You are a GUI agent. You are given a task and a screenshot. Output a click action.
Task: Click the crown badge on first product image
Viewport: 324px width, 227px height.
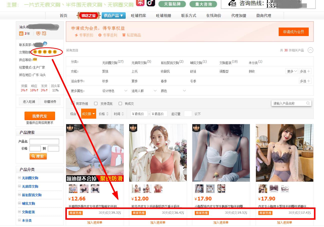pos(70,128)
